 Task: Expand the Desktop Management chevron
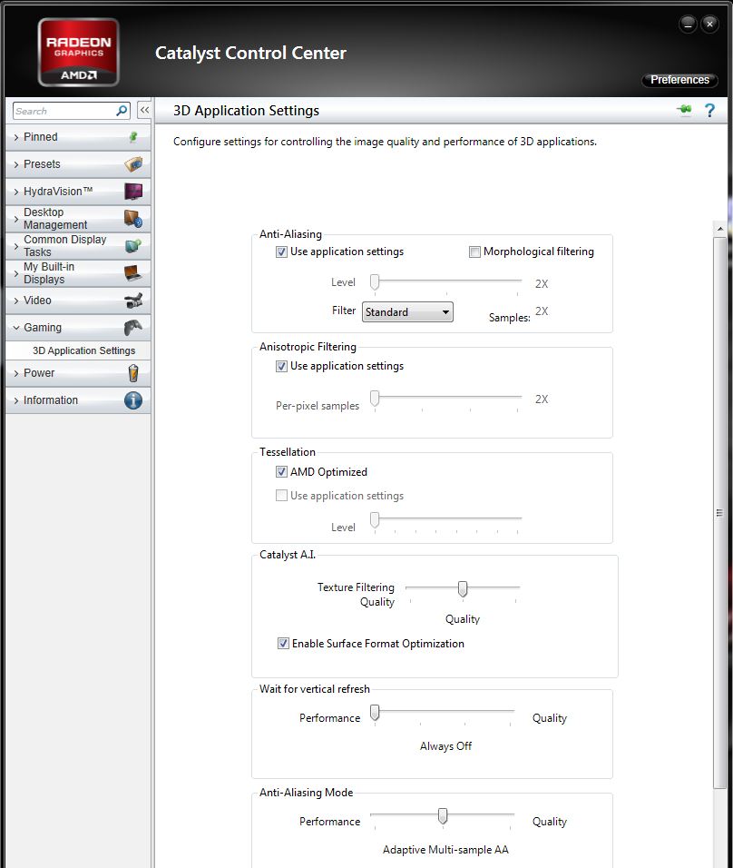pos(16,219)
